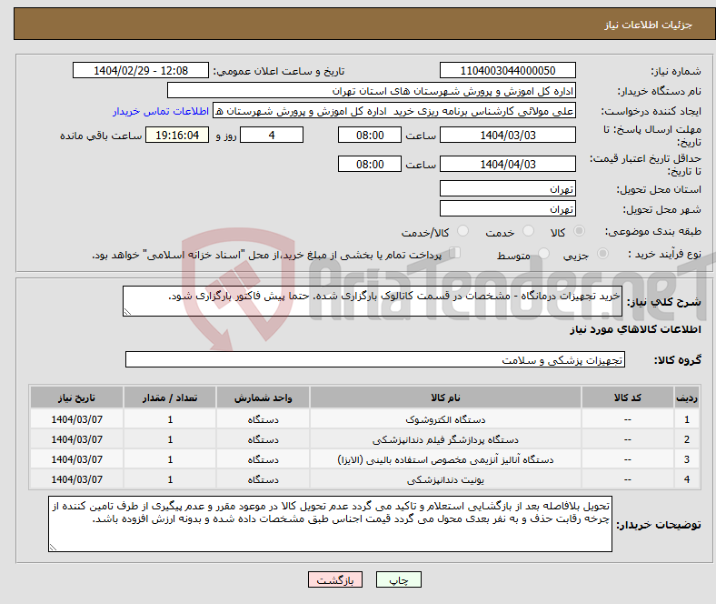Click the ردیف column header

click(x=686, y=398)
